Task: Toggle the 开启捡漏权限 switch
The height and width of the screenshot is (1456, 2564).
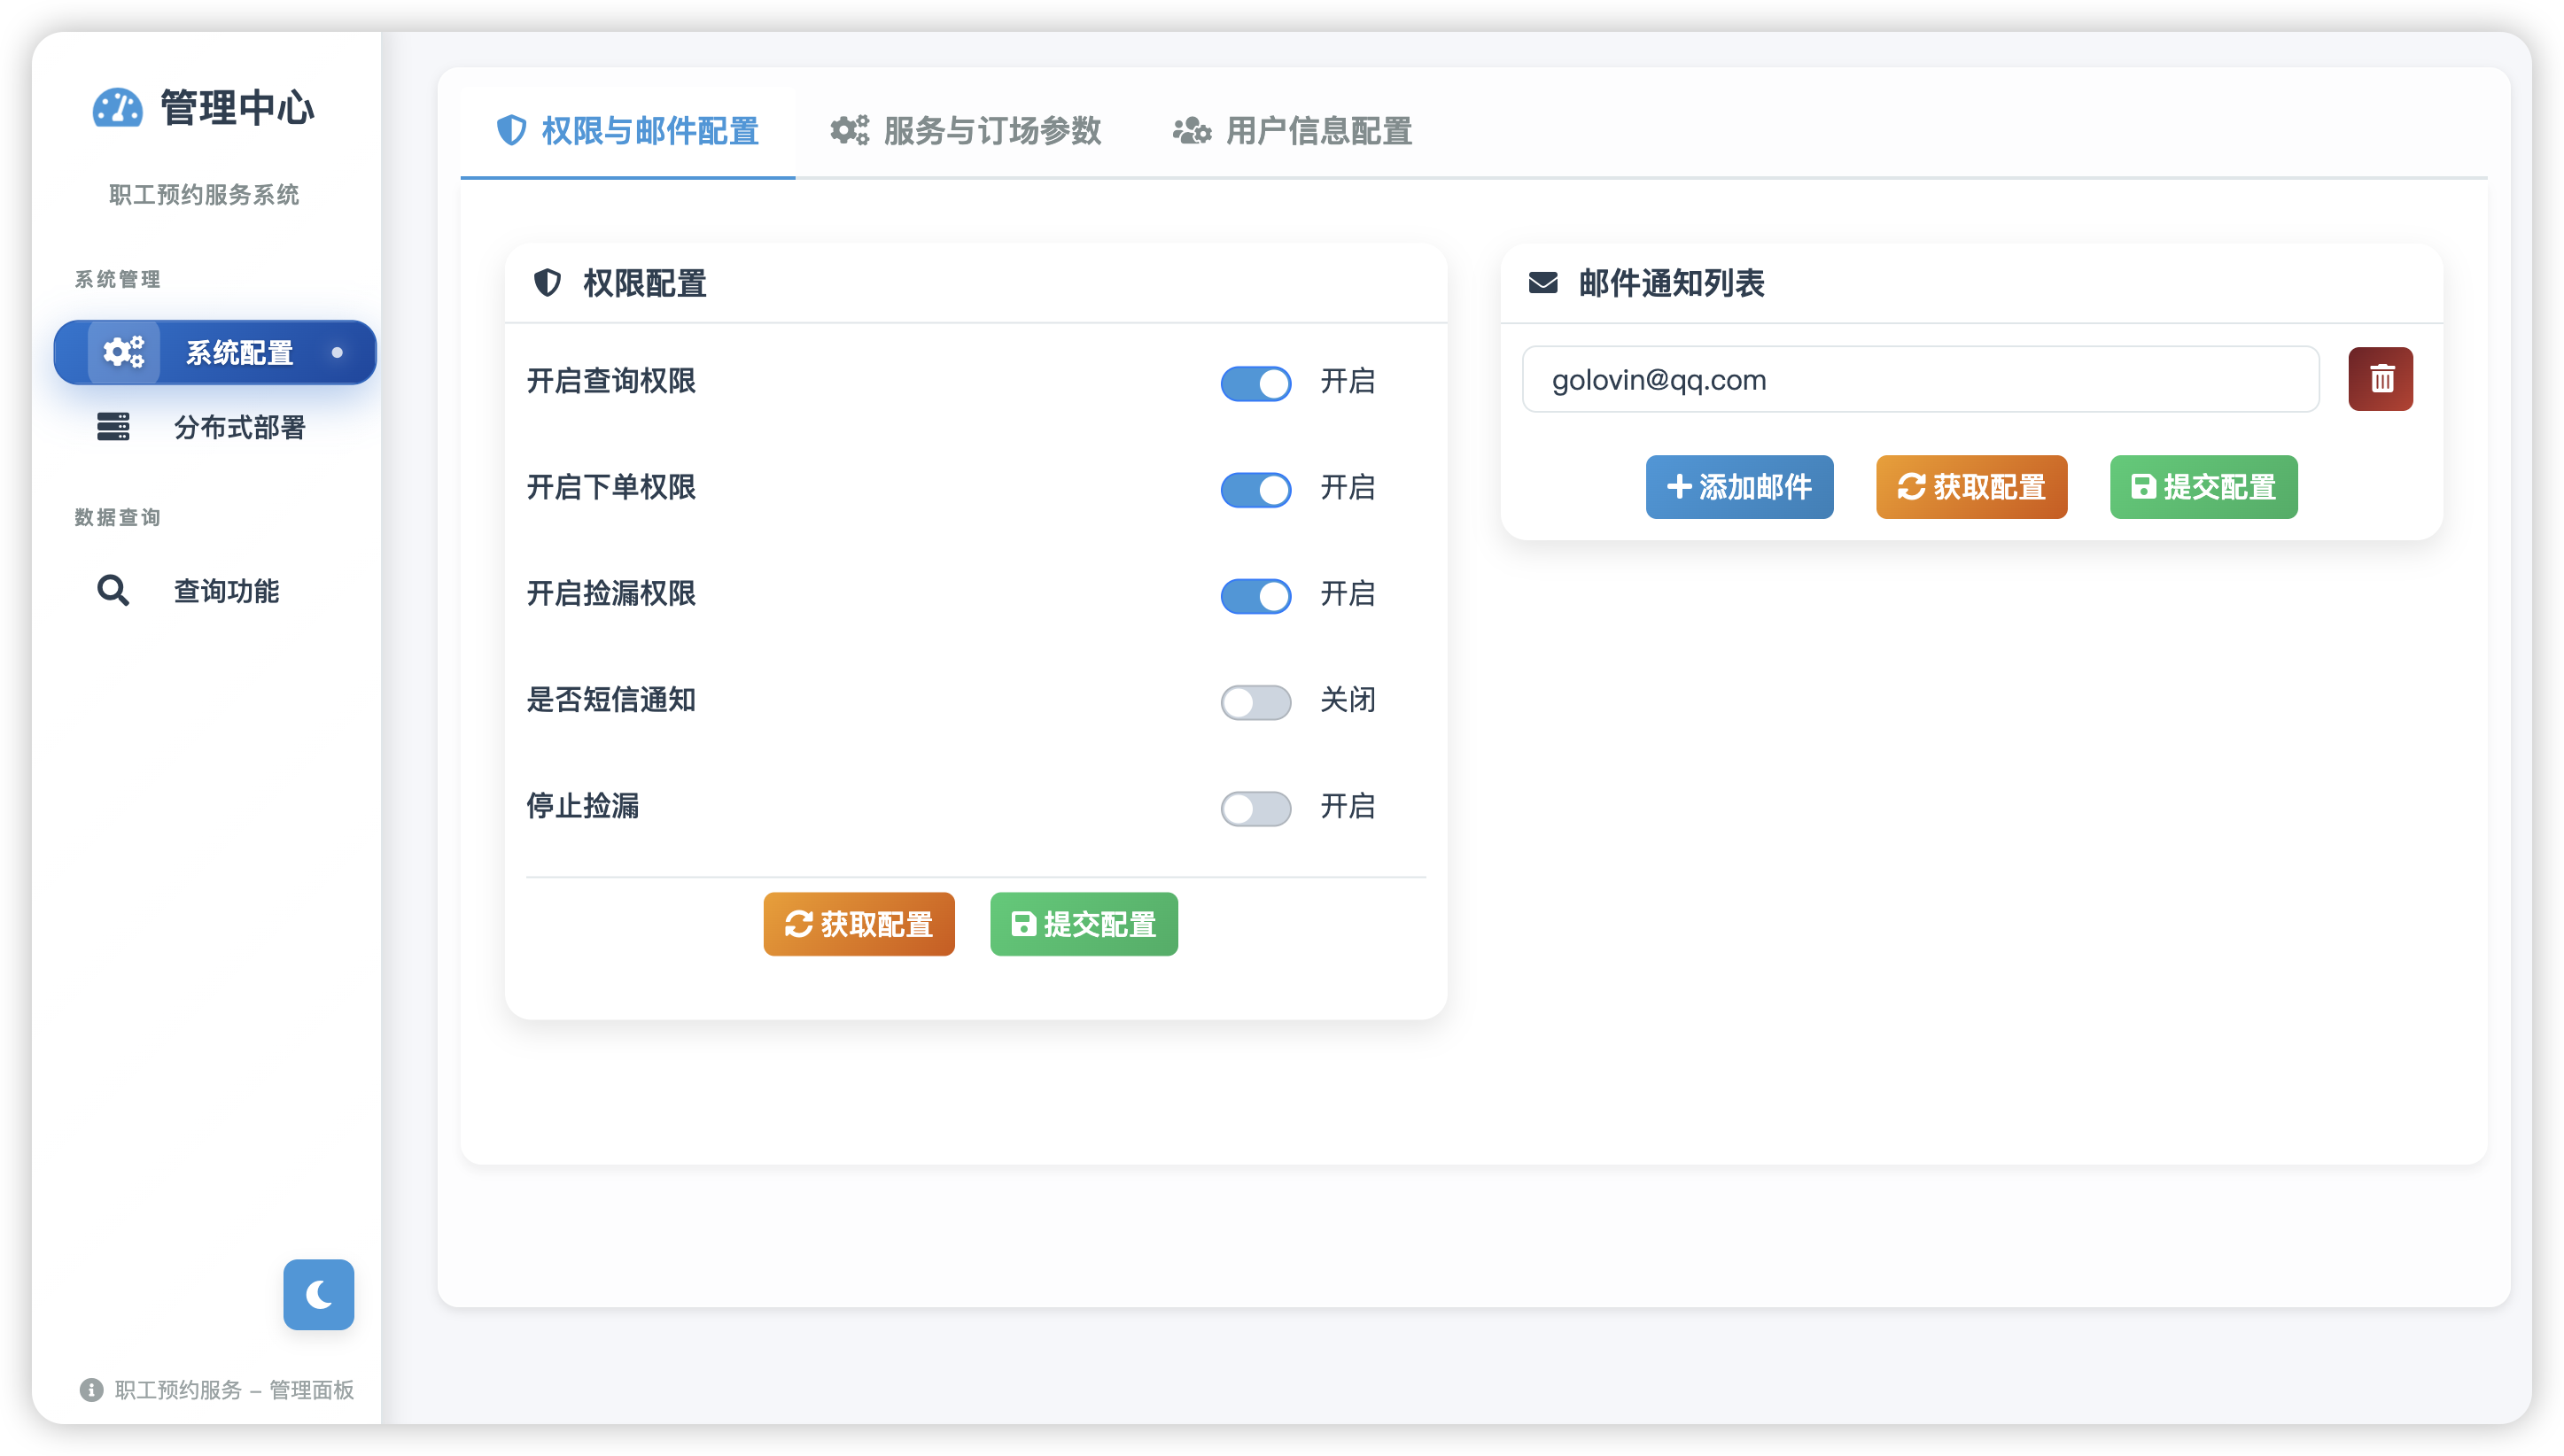Action: (1255, 595)
